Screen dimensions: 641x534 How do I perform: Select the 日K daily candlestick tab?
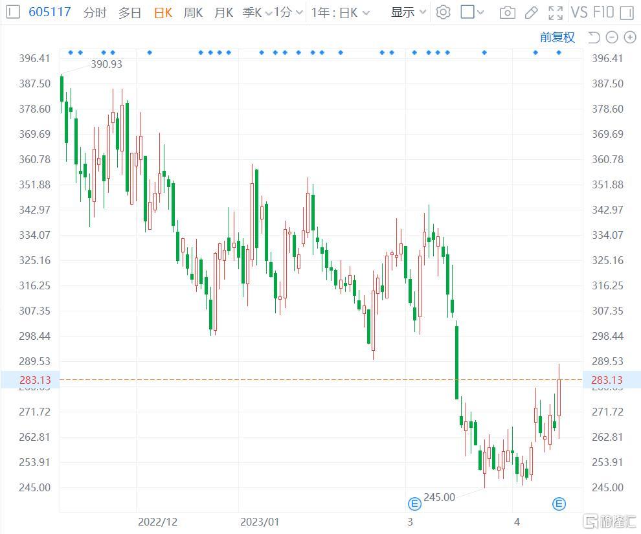pyautogui.click(x=163, y=13)
